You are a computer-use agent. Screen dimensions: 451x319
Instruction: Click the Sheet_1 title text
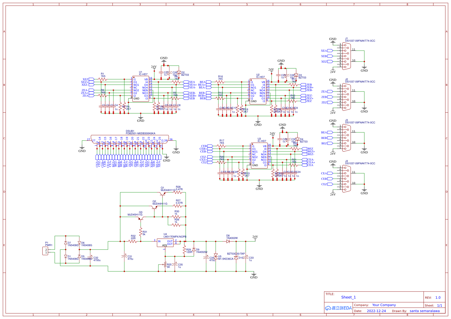click(x=348, y=297)
